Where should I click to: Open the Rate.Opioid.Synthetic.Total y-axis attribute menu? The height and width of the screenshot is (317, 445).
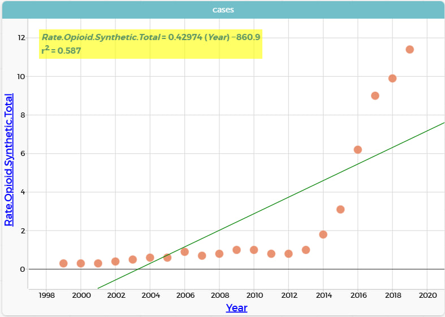(9, 160)
